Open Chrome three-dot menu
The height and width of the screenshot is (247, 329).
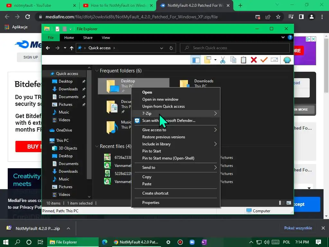coord(322,17)
